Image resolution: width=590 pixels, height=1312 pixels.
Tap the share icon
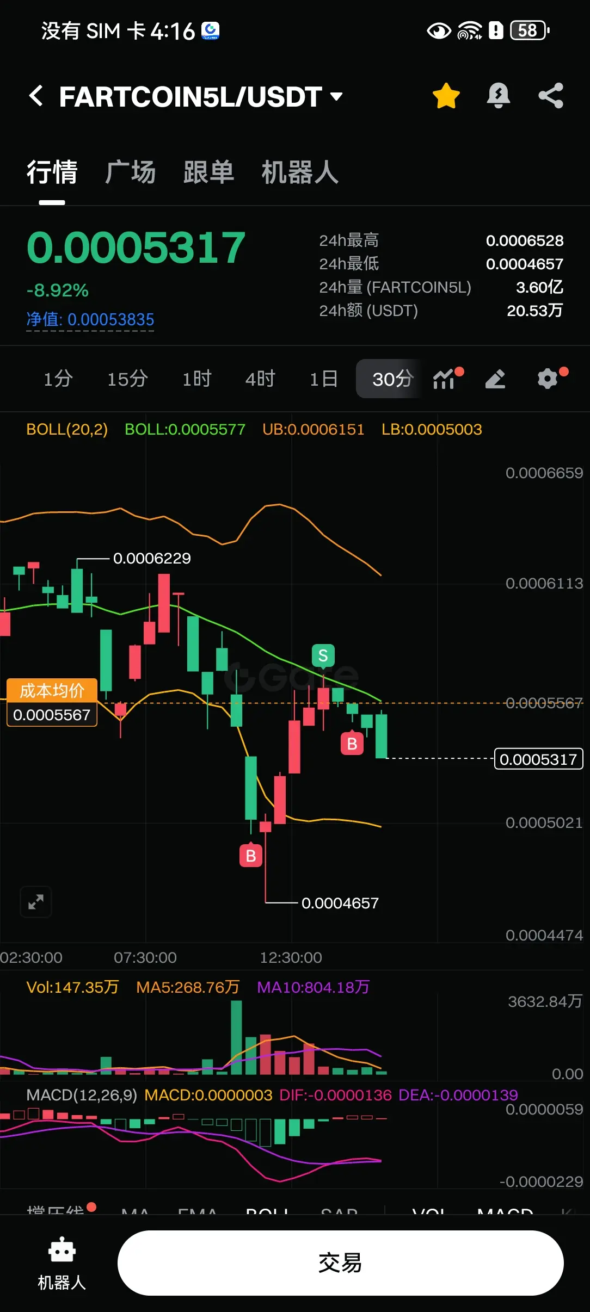point(551,96)
